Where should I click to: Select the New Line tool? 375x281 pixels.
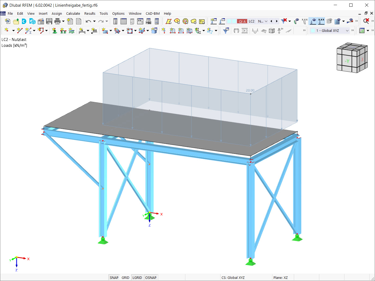tap(19, 31)
